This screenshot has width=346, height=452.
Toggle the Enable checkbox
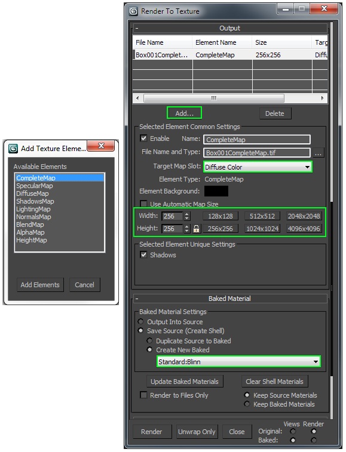tap(143, 139)
